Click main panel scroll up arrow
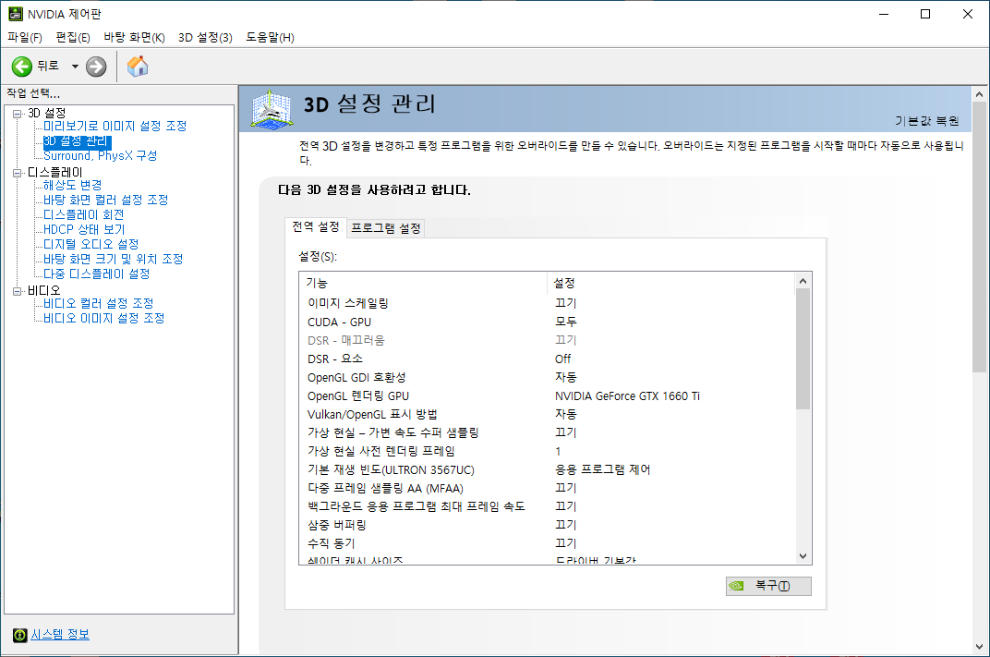 979,94
